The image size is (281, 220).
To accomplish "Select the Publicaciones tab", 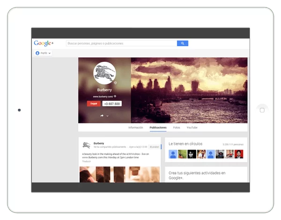I will pos(158,128).
